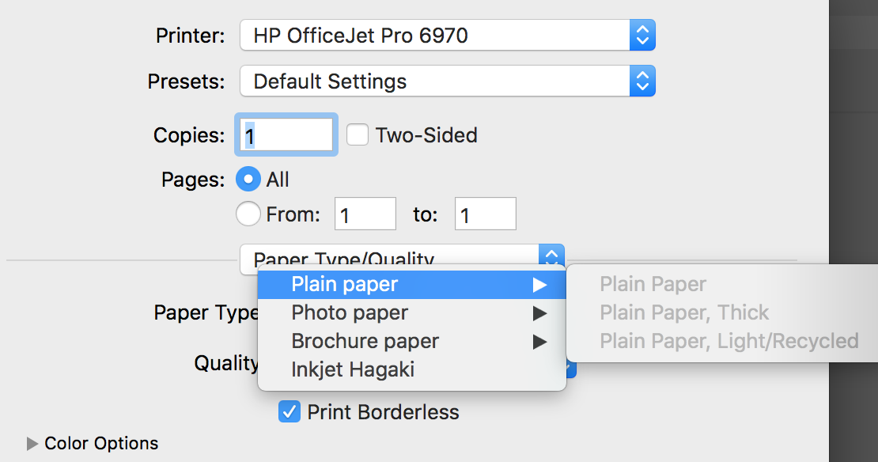This screenshot has width=878, height=462.
Task: Select Plain Paper in the submenu
Action: [722, 285]
